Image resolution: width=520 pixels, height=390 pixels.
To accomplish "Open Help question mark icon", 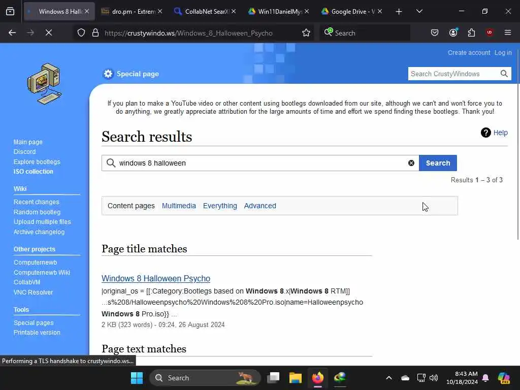I will coord(486,133).
